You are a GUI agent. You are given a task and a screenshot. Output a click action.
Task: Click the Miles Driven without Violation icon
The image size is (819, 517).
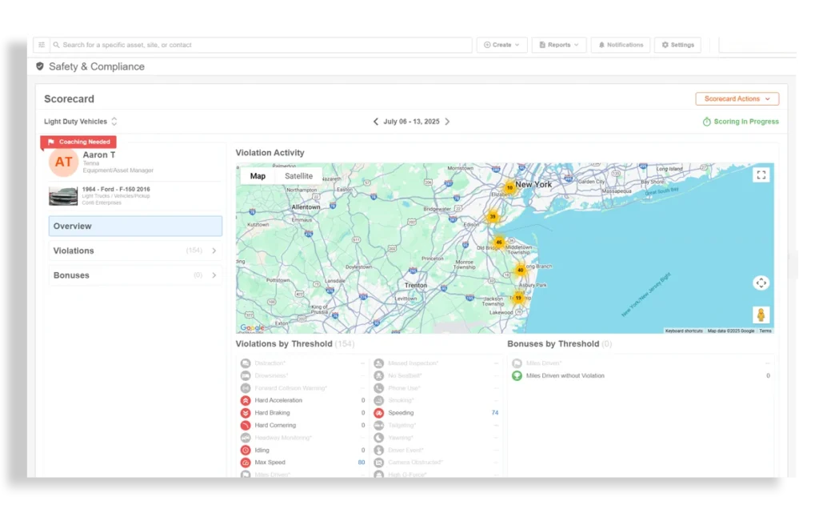517,375
